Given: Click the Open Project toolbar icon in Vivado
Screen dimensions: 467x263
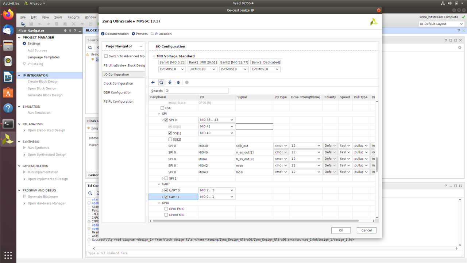Looking at the screenshot, I should coord(23,24).
